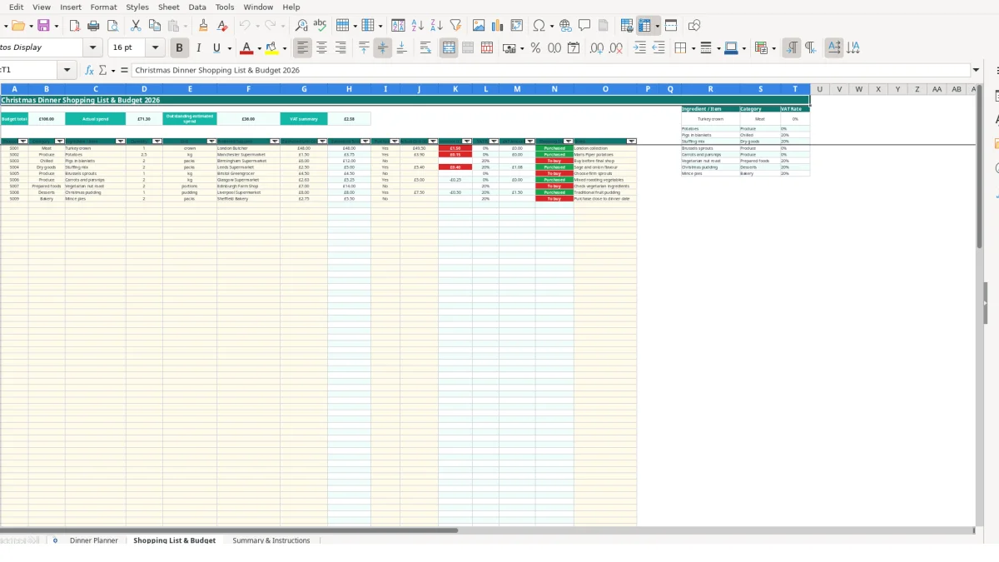The image size is (999, 562).
Task: Add a decimal place
Action: click(x=597, y=48)
